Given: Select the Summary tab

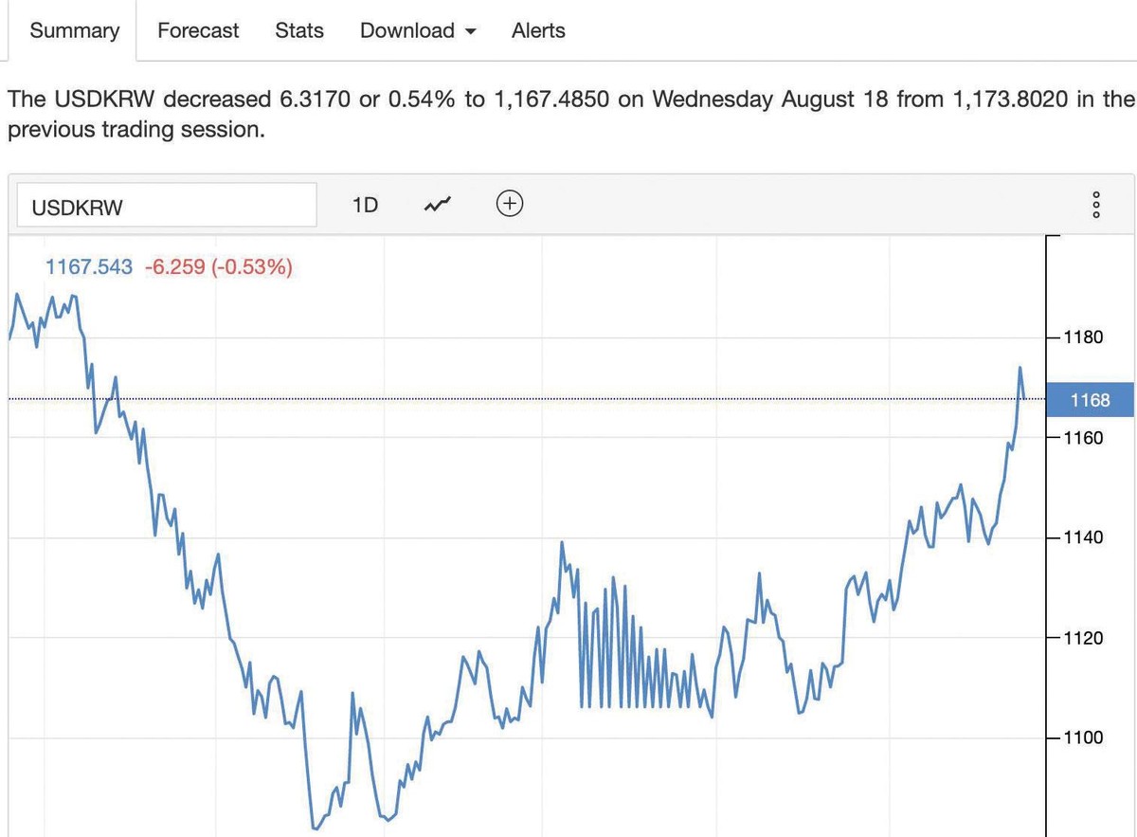Looking at the screenshot, I should coord(75,30).
